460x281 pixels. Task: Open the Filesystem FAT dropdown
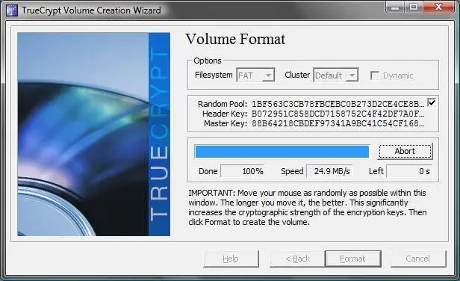(255, 75)
